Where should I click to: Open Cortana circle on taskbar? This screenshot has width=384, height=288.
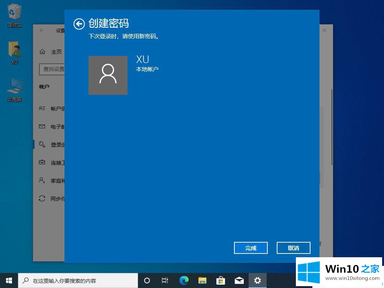point(147,280)
